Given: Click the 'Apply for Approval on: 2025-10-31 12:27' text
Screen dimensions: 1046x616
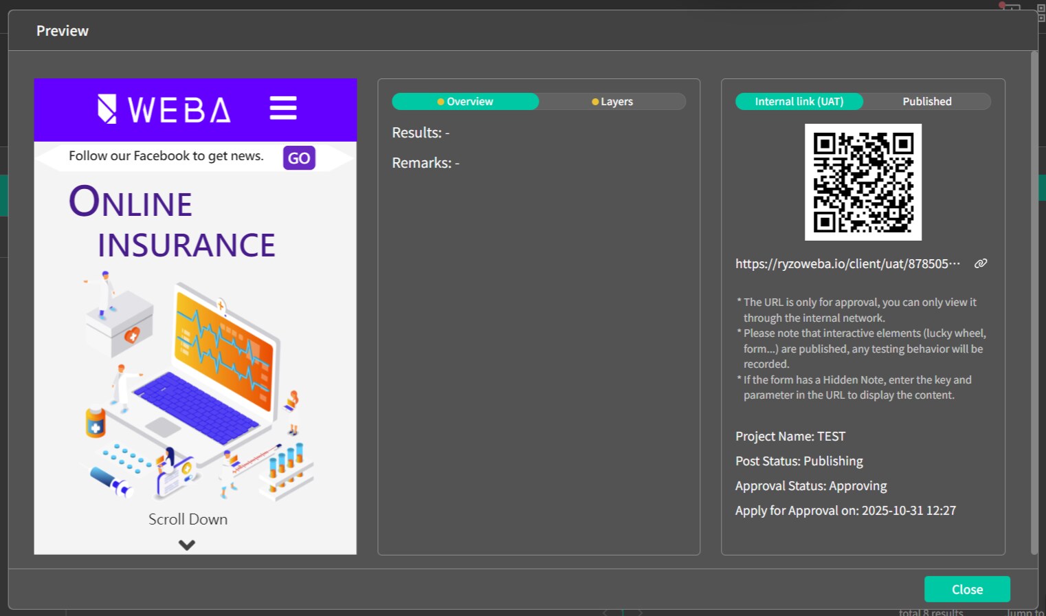Looking at the screenshot, I should pos(845,511).
